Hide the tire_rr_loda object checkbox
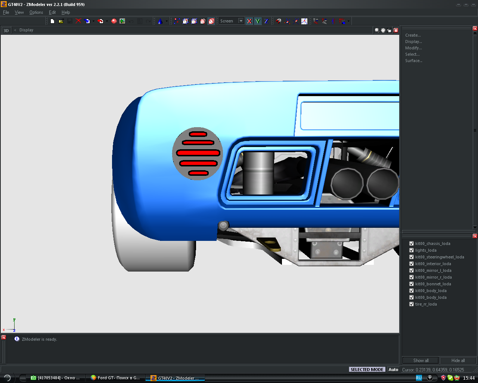The width and height of the screenshot is (478, 383). pyautogui.click(x=411, y=304)
